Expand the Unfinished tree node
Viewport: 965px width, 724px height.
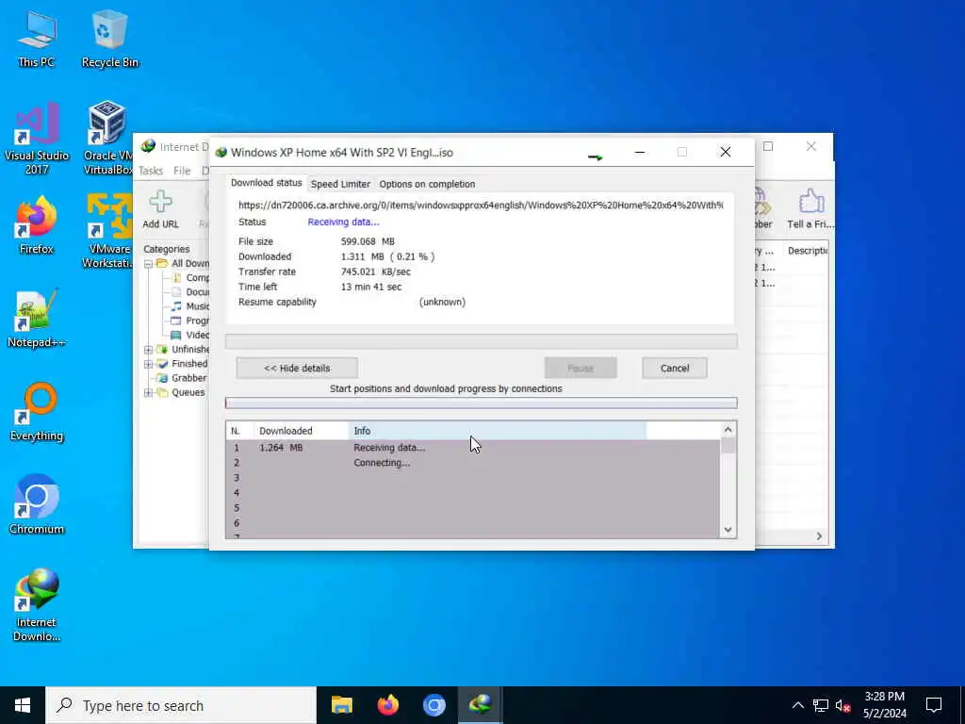148,350
